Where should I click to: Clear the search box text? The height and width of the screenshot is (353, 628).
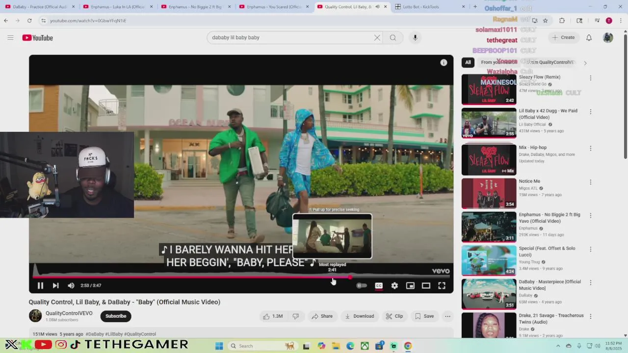(377, 38)
